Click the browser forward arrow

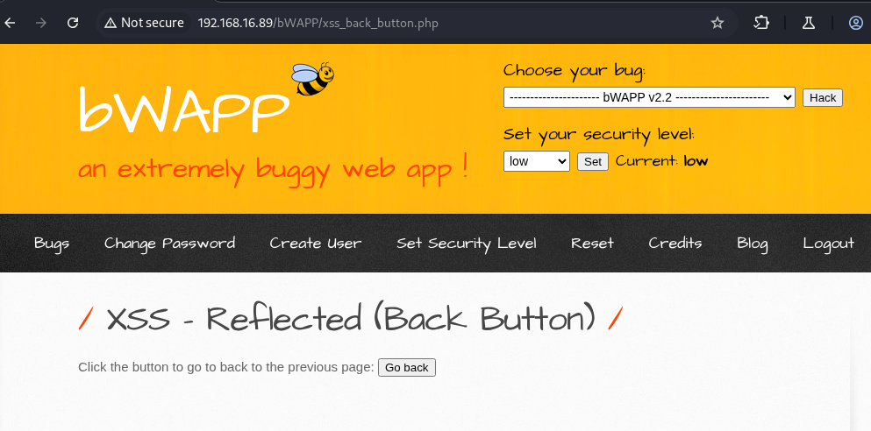click(41, 23)
